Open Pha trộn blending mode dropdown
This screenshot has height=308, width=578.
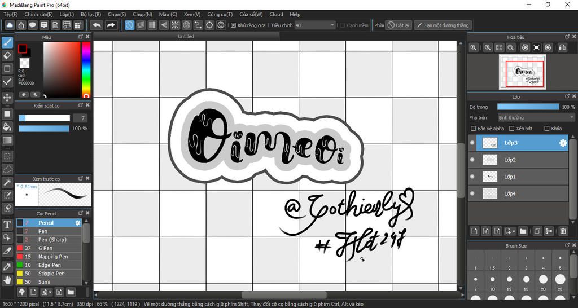pos(536,117)
